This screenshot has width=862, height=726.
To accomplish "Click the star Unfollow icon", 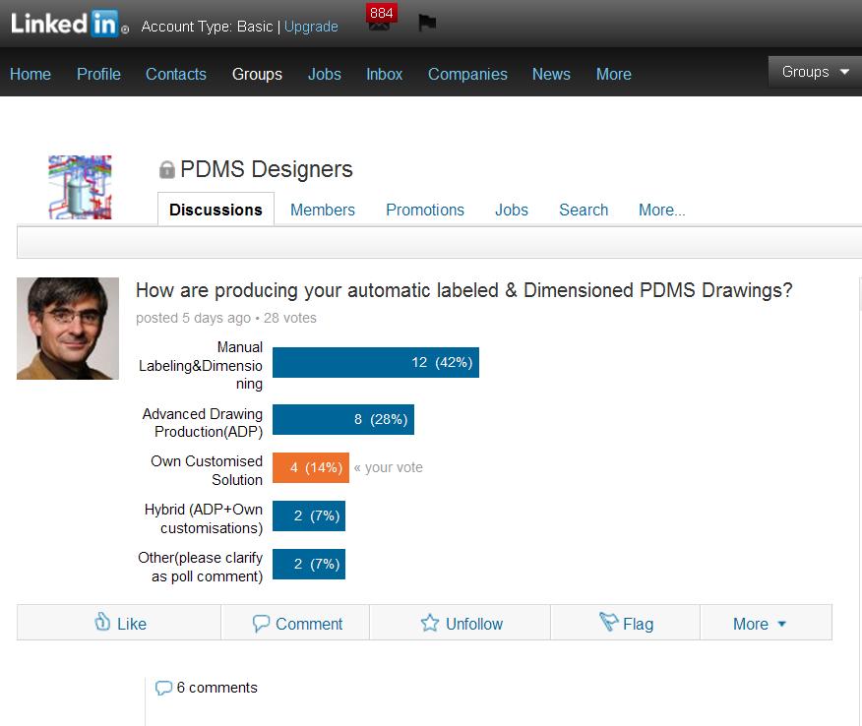I will [429, 624].
